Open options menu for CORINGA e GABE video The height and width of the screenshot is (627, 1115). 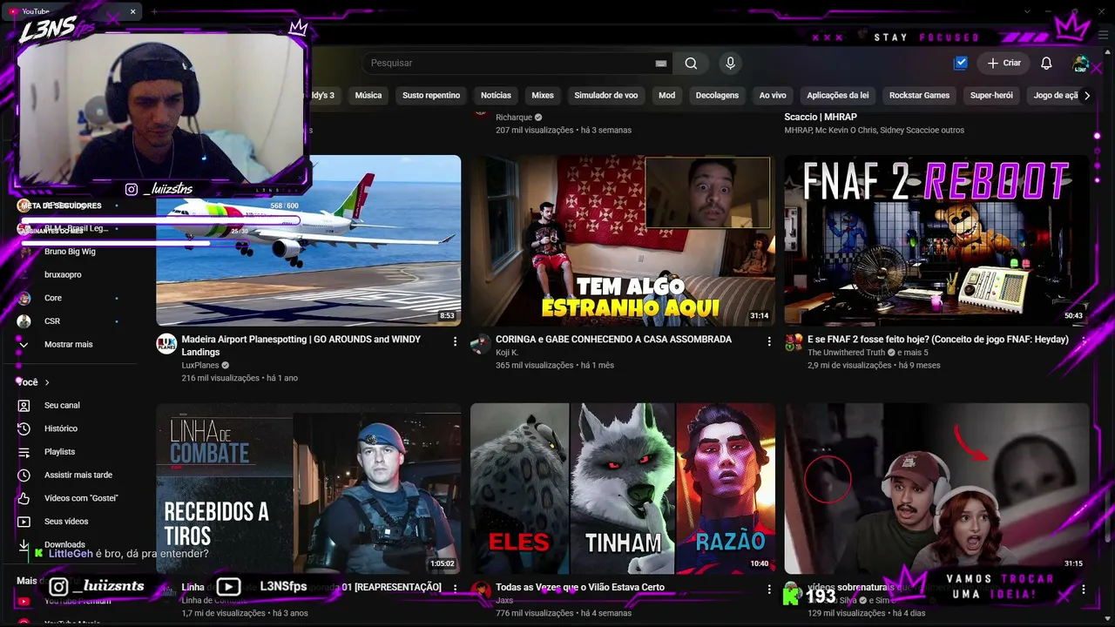click(769, 341)
